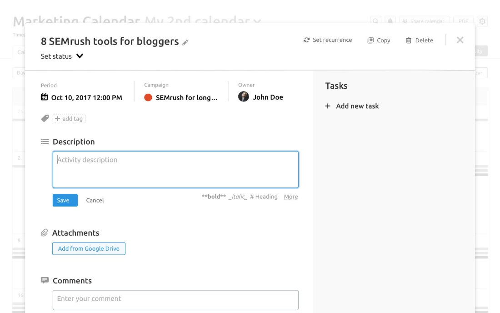
Task: Select the SEMrush for long... campaign
Action: (186, 98)
